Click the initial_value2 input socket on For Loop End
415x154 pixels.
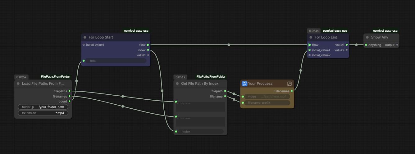point(310,55)
